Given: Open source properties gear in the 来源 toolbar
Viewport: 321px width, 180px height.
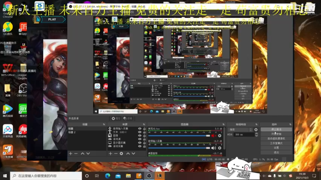Looking at the screenshot, I should click(x=122, y=153).
